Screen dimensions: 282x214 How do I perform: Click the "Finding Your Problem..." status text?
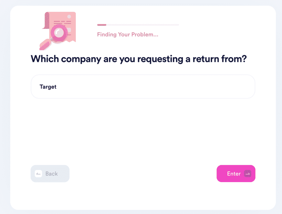128,35
